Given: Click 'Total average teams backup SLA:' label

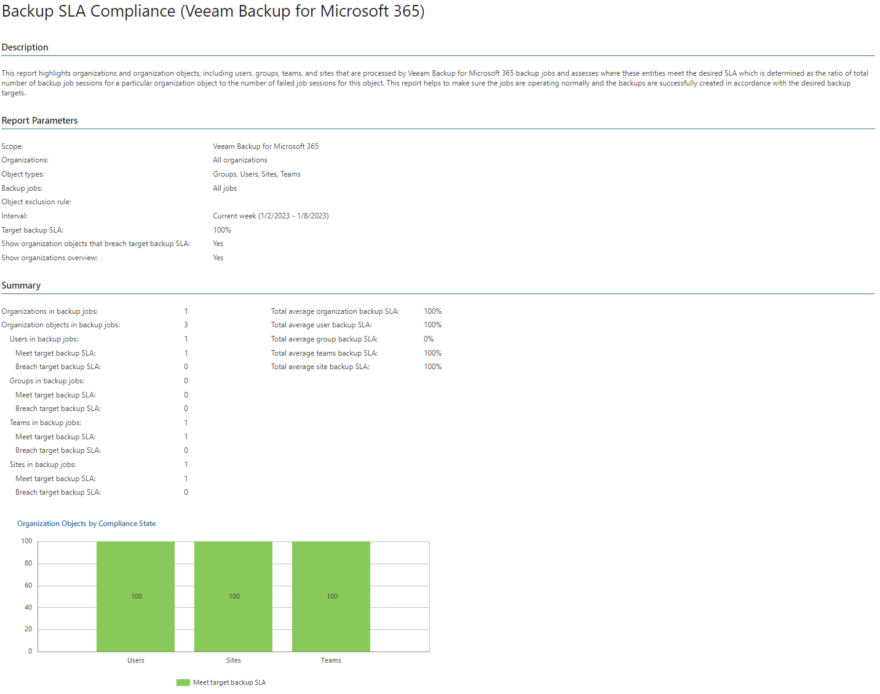Looking at the screenshot, I should point(324,353).
